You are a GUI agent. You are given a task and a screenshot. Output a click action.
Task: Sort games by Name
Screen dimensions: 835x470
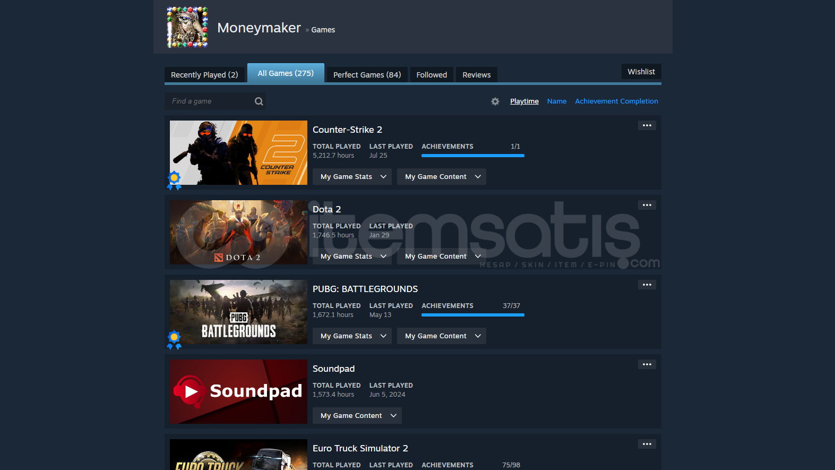coord(557,101)
